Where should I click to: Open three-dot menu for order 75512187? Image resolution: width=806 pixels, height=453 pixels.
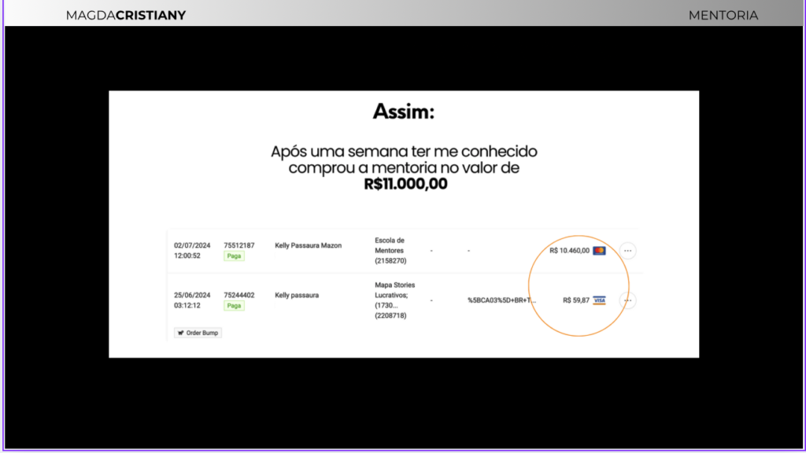coord(627,251)
